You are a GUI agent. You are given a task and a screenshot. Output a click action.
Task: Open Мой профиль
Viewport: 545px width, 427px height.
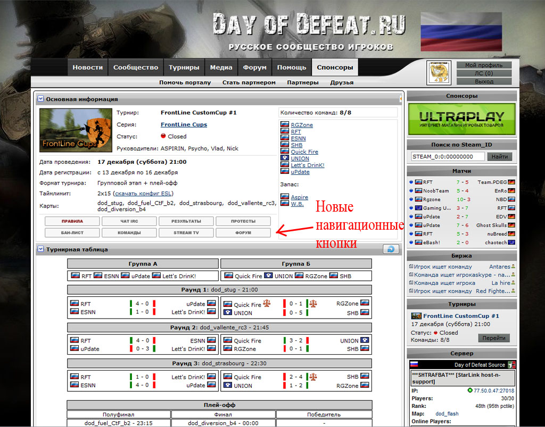[484, 65]
